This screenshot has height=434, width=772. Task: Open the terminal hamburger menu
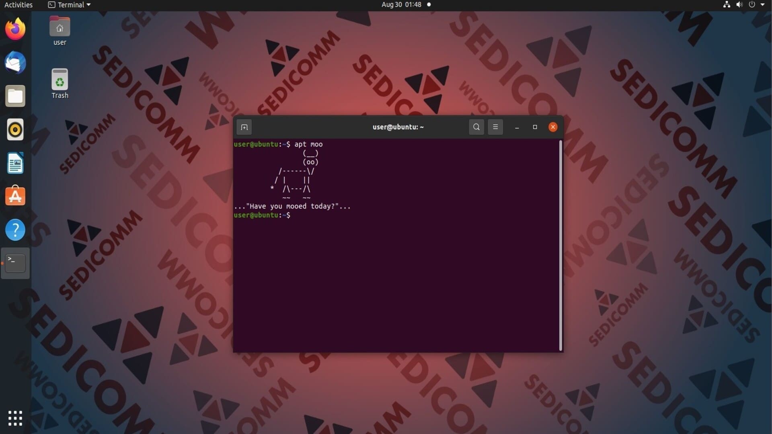(495, 127)
